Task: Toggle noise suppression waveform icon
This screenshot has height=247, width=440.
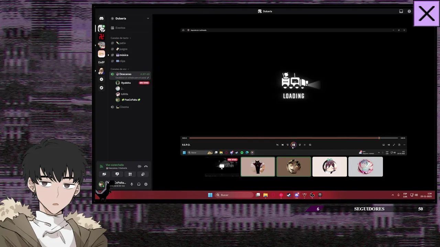Action: (139, 166)
